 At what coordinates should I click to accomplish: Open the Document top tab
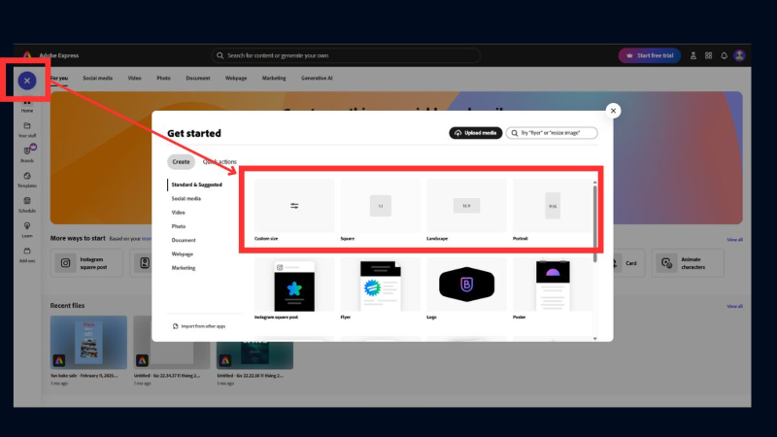[x=198, y=79]
